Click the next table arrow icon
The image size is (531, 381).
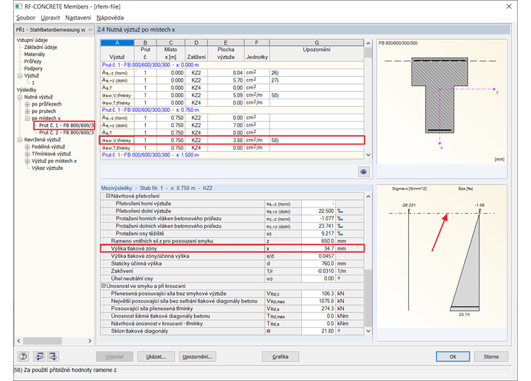click(x=53, y=357)
